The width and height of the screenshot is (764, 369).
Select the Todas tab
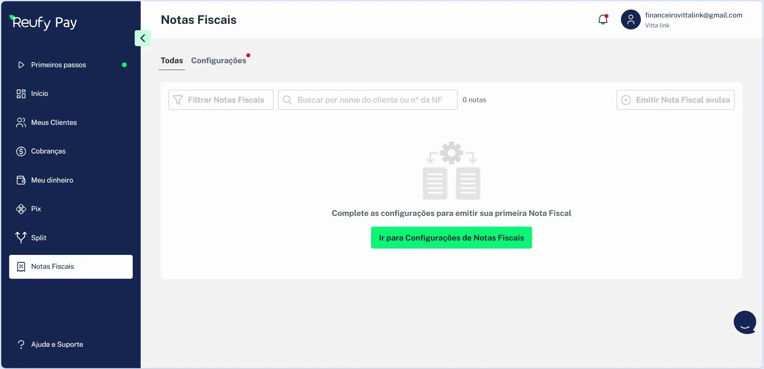(x=172, y=60)
